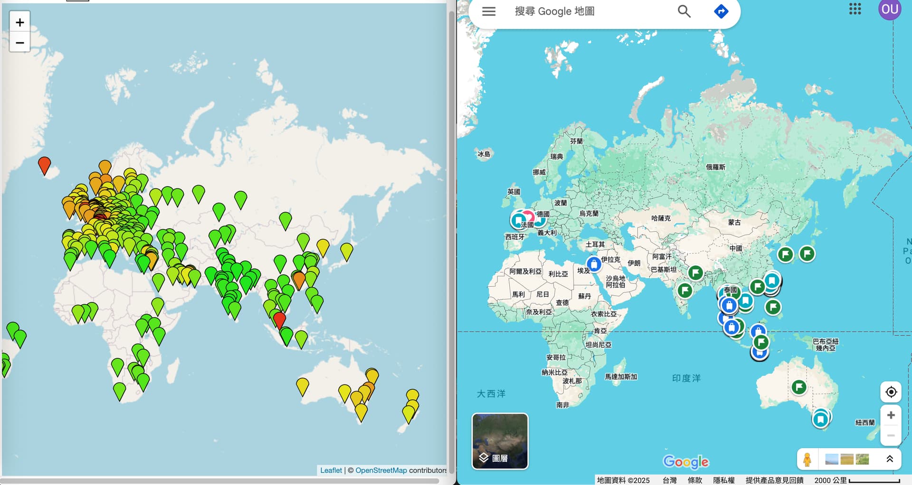Image resolution: width=912 pixels, height=485 pixels.
Task: Open the Leaflet attribution link
Action: (331, 470)
